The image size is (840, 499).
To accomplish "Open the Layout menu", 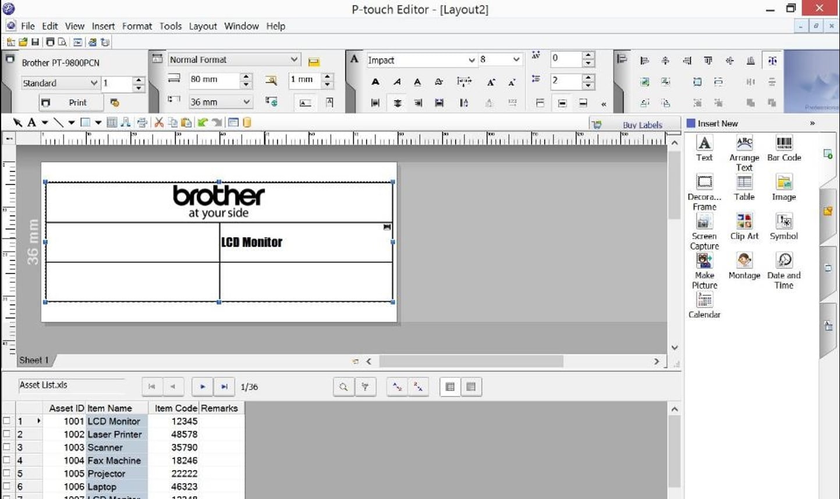I will [x=203, y=26].
